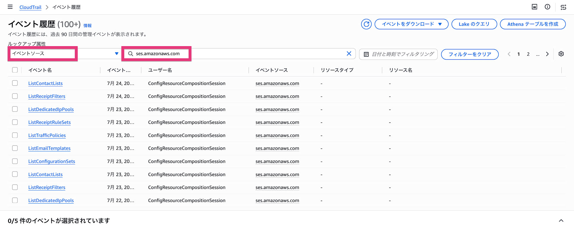Check the ListContactLists row dated 7月 23
Viewport: 574px width, 230px height.
click(15, 174)
